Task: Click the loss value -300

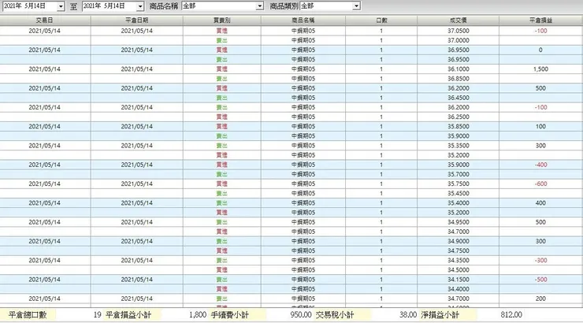Action: click(540, 261)
